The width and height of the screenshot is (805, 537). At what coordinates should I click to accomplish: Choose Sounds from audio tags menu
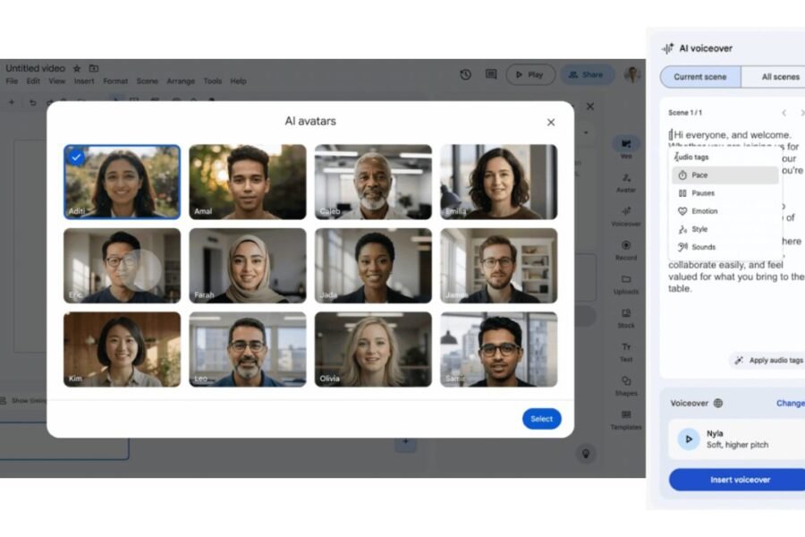pos(724,247)
